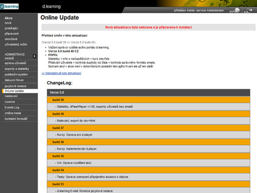Click the Přidávání uživatele description line
The height and width of the screenshot is (193, 257).
click(x=102, y=63)
